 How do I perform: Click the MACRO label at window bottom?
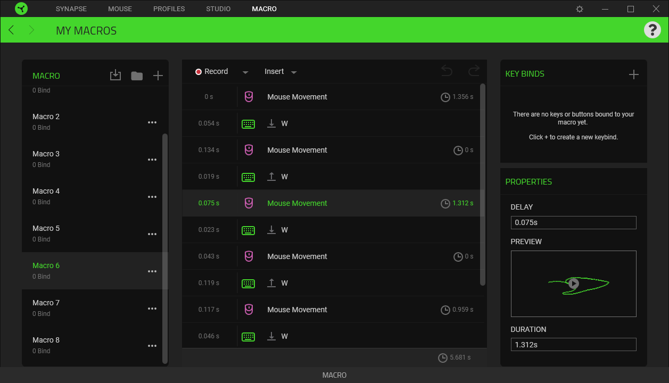click(x=334, y=375)
